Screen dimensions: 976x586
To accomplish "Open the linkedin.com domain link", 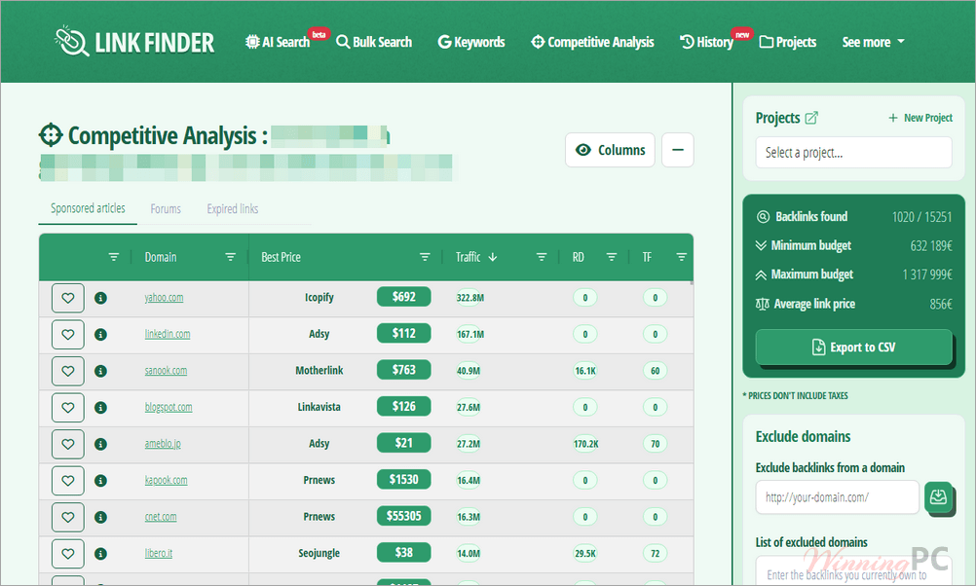I will [168, 334].
